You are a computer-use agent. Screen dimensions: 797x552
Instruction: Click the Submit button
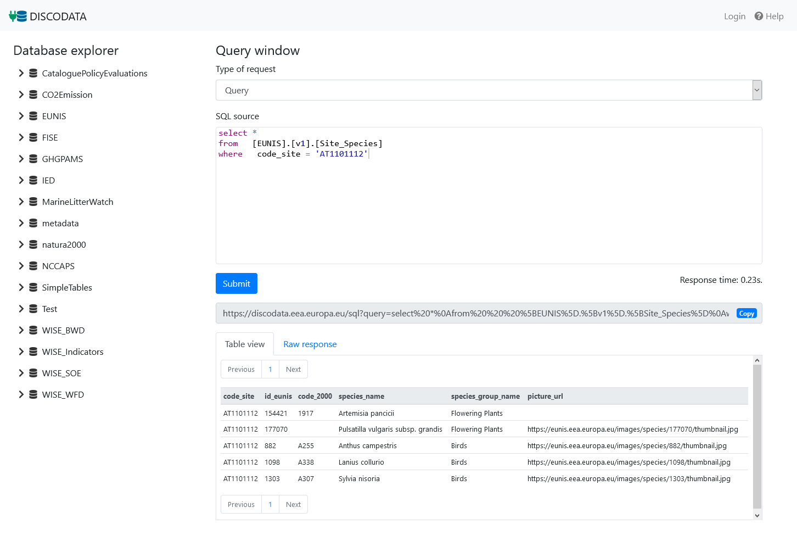pyautogui.click(x=237, y=283)
